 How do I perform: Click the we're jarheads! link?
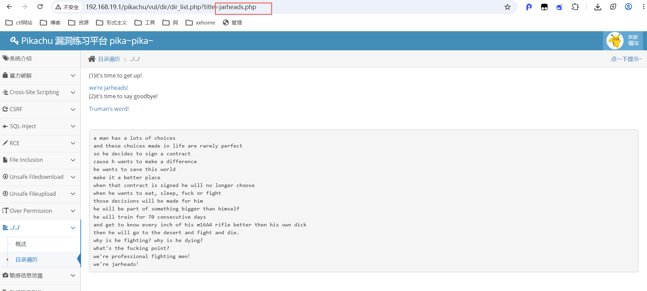109,88
